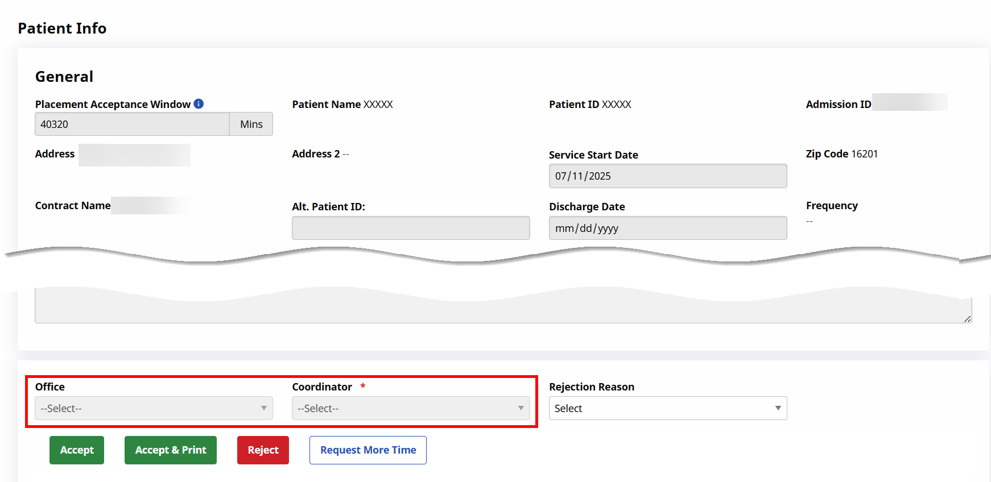Open the Office dropdown
This screenshot has height=482, width=991.
(154, 408)
